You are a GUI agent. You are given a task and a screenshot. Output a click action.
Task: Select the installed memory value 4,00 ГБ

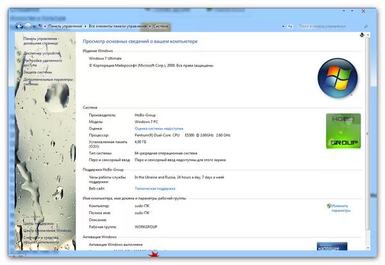(141, 142)
